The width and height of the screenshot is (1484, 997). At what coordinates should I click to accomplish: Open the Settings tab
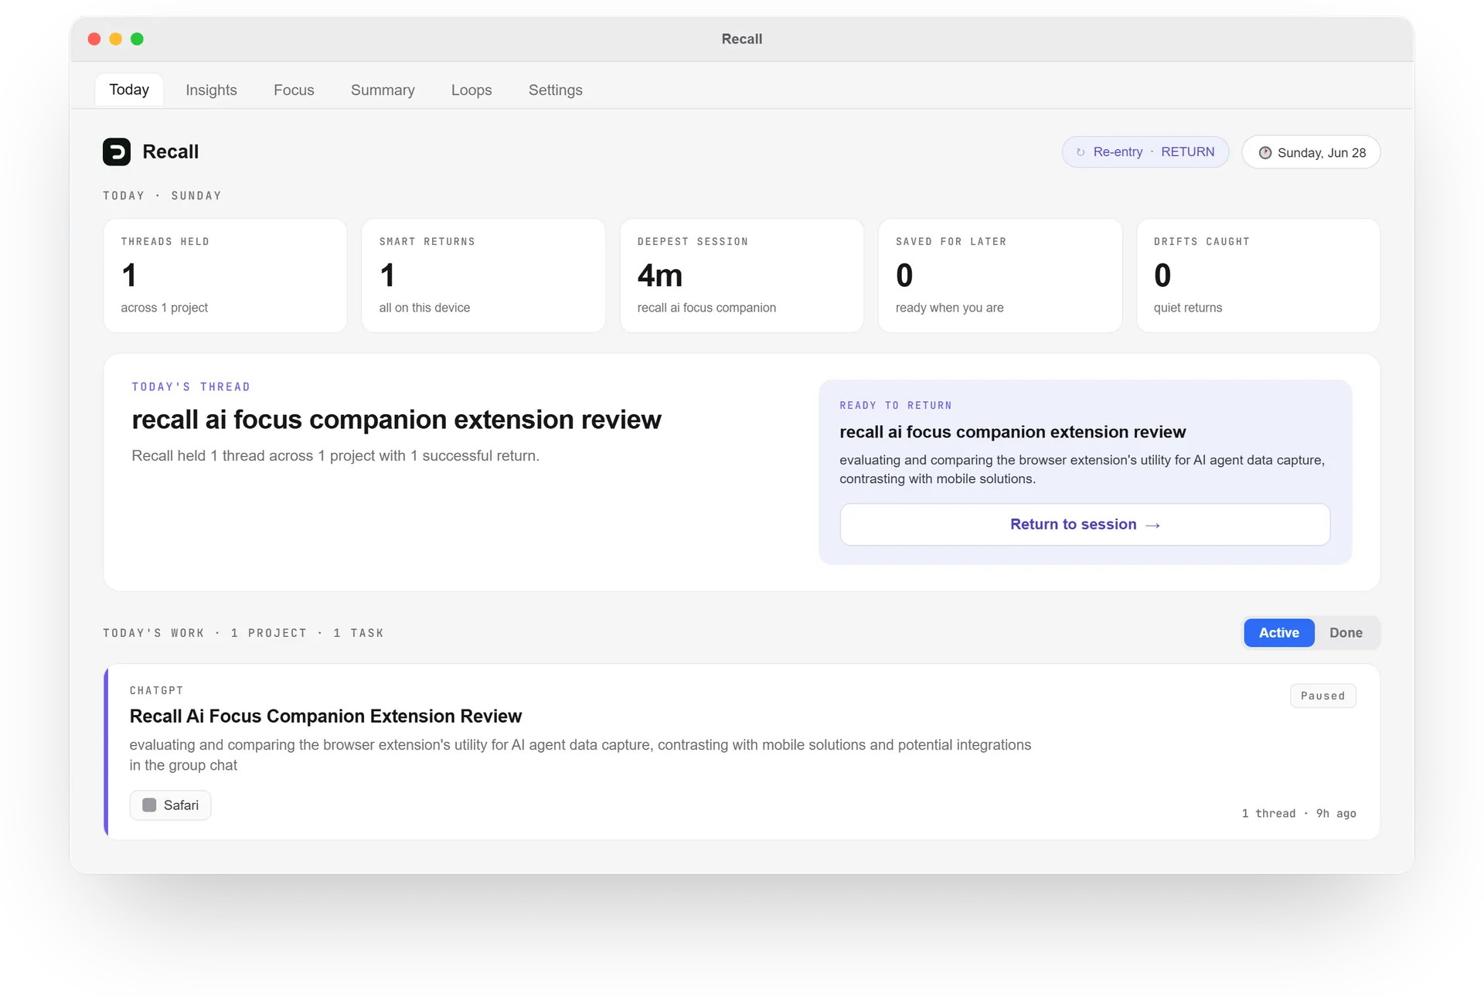(555, 90)
